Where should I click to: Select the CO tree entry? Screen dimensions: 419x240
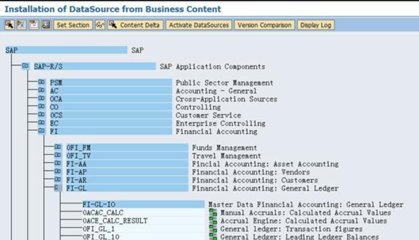(111, 107)
